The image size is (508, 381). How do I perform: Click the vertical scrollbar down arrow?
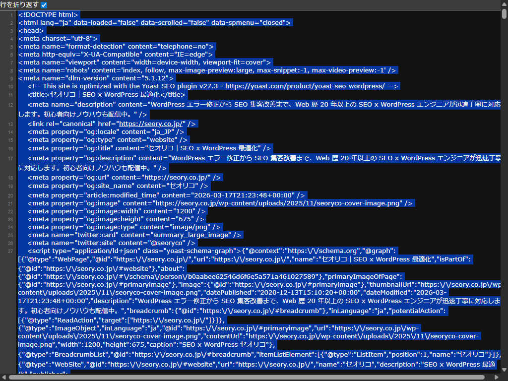point(504,371)
